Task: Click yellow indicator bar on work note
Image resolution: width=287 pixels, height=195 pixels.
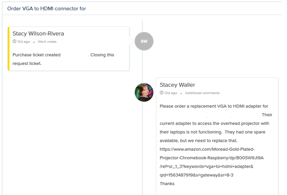Action: pos(9,48)
